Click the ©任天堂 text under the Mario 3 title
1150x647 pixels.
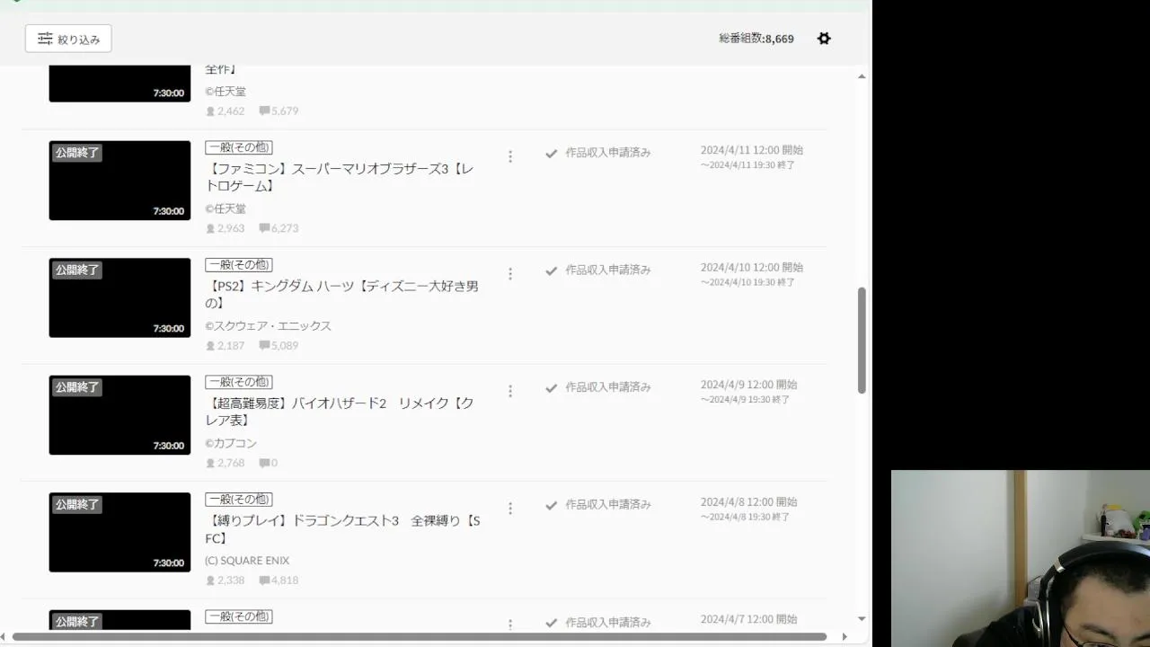(x=226, y=208)
